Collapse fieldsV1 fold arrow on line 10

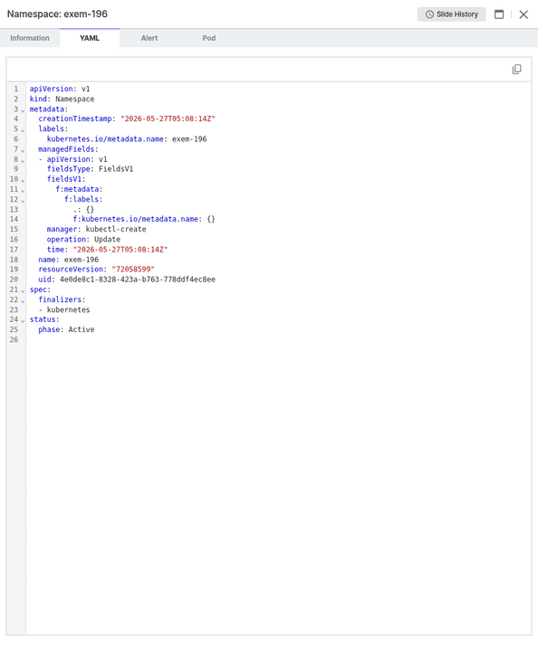(x=23, y=180)
